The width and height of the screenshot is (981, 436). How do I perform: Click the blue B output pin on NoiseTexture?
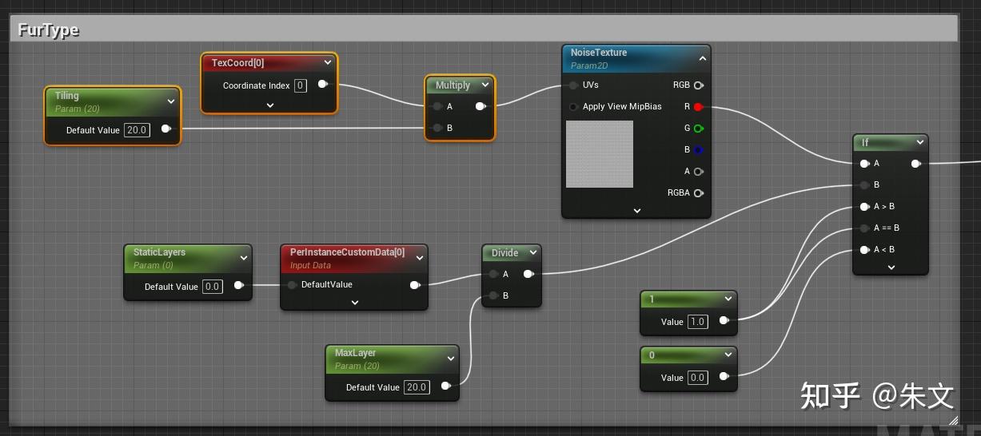698,149
